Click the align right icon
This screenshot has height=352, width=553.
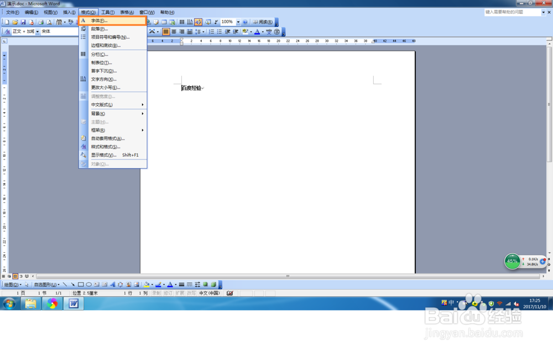[181, 31]
